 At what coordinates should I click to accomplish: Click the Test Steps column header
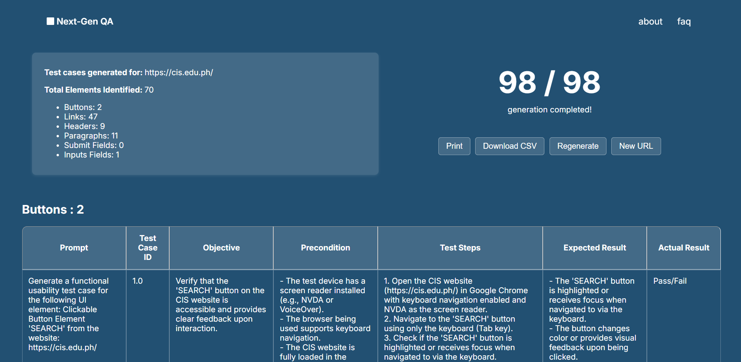(x=460, y=248)
